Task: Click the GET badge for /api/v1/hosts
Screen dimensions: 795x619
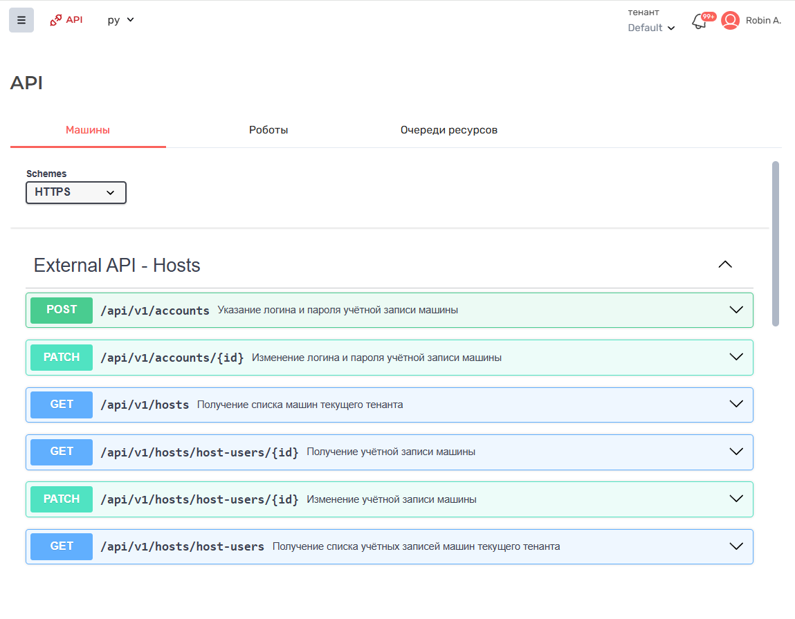Action: click(x=62, y=405)
